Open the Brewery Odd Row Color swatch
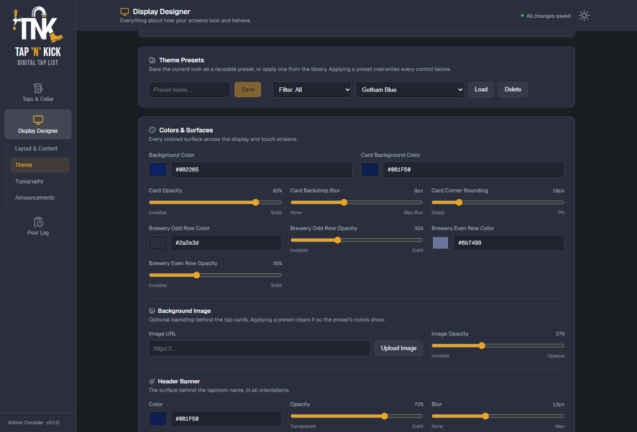The image size is (637, 432). click(158, 243)
